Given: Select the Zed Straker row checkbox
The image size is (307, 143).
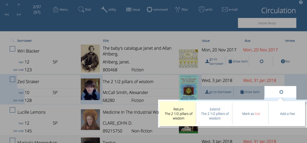Looking at the screenshot, I should coord(12,79).
